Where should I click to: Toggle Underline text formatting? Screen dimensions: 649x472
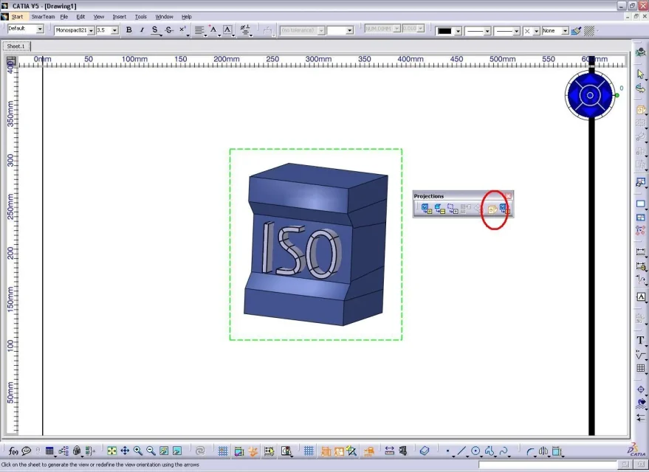[155, 30]
